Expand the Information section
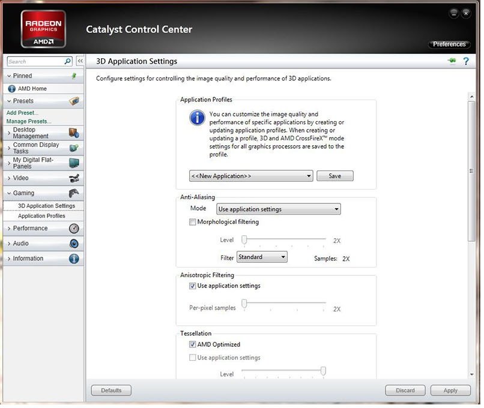Viewport: 484px width, 408px height. tap(9, 259)
